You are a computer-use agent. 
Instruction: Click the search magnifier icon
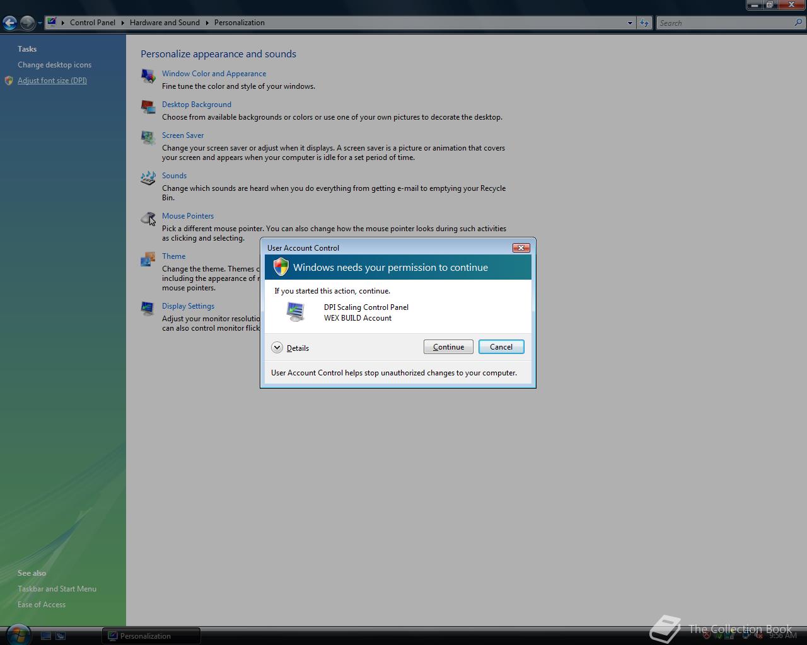pyautogui.click(x=799, y=23)
